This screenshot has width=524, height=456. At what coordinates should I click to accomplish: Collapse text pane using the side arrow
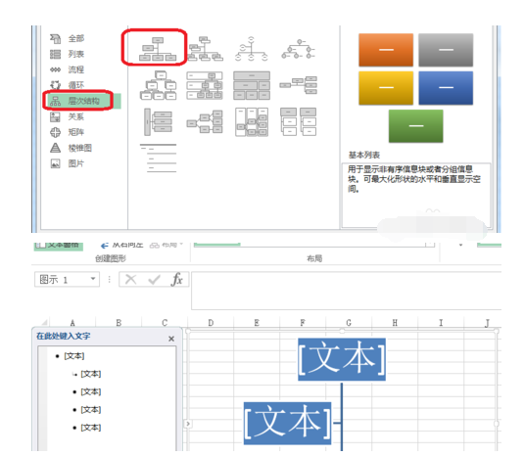(188, 424)
